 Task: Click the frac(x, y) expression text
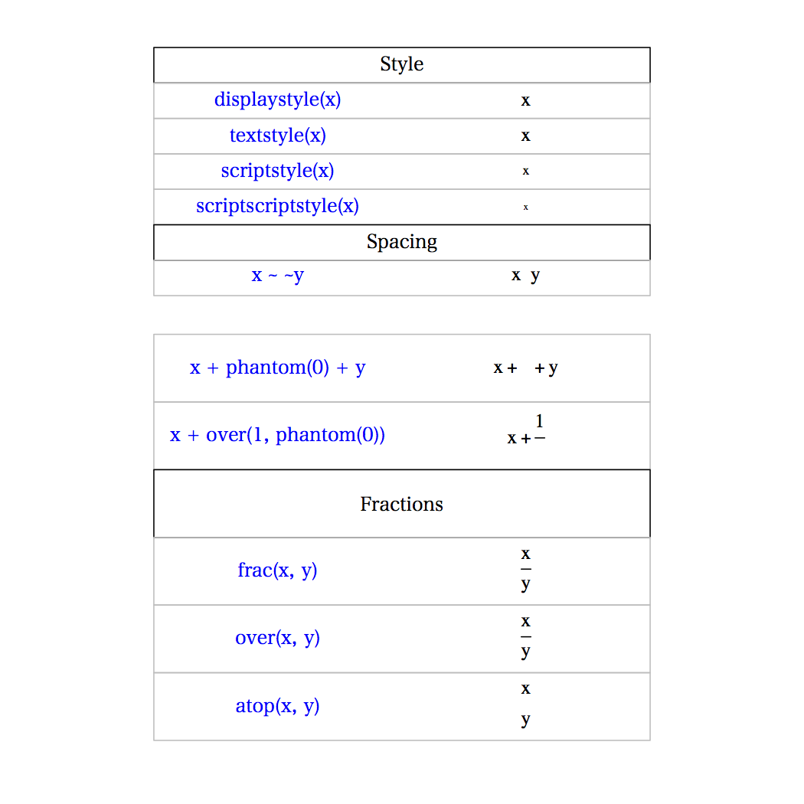pyautogui.click(x=277, y=570)
